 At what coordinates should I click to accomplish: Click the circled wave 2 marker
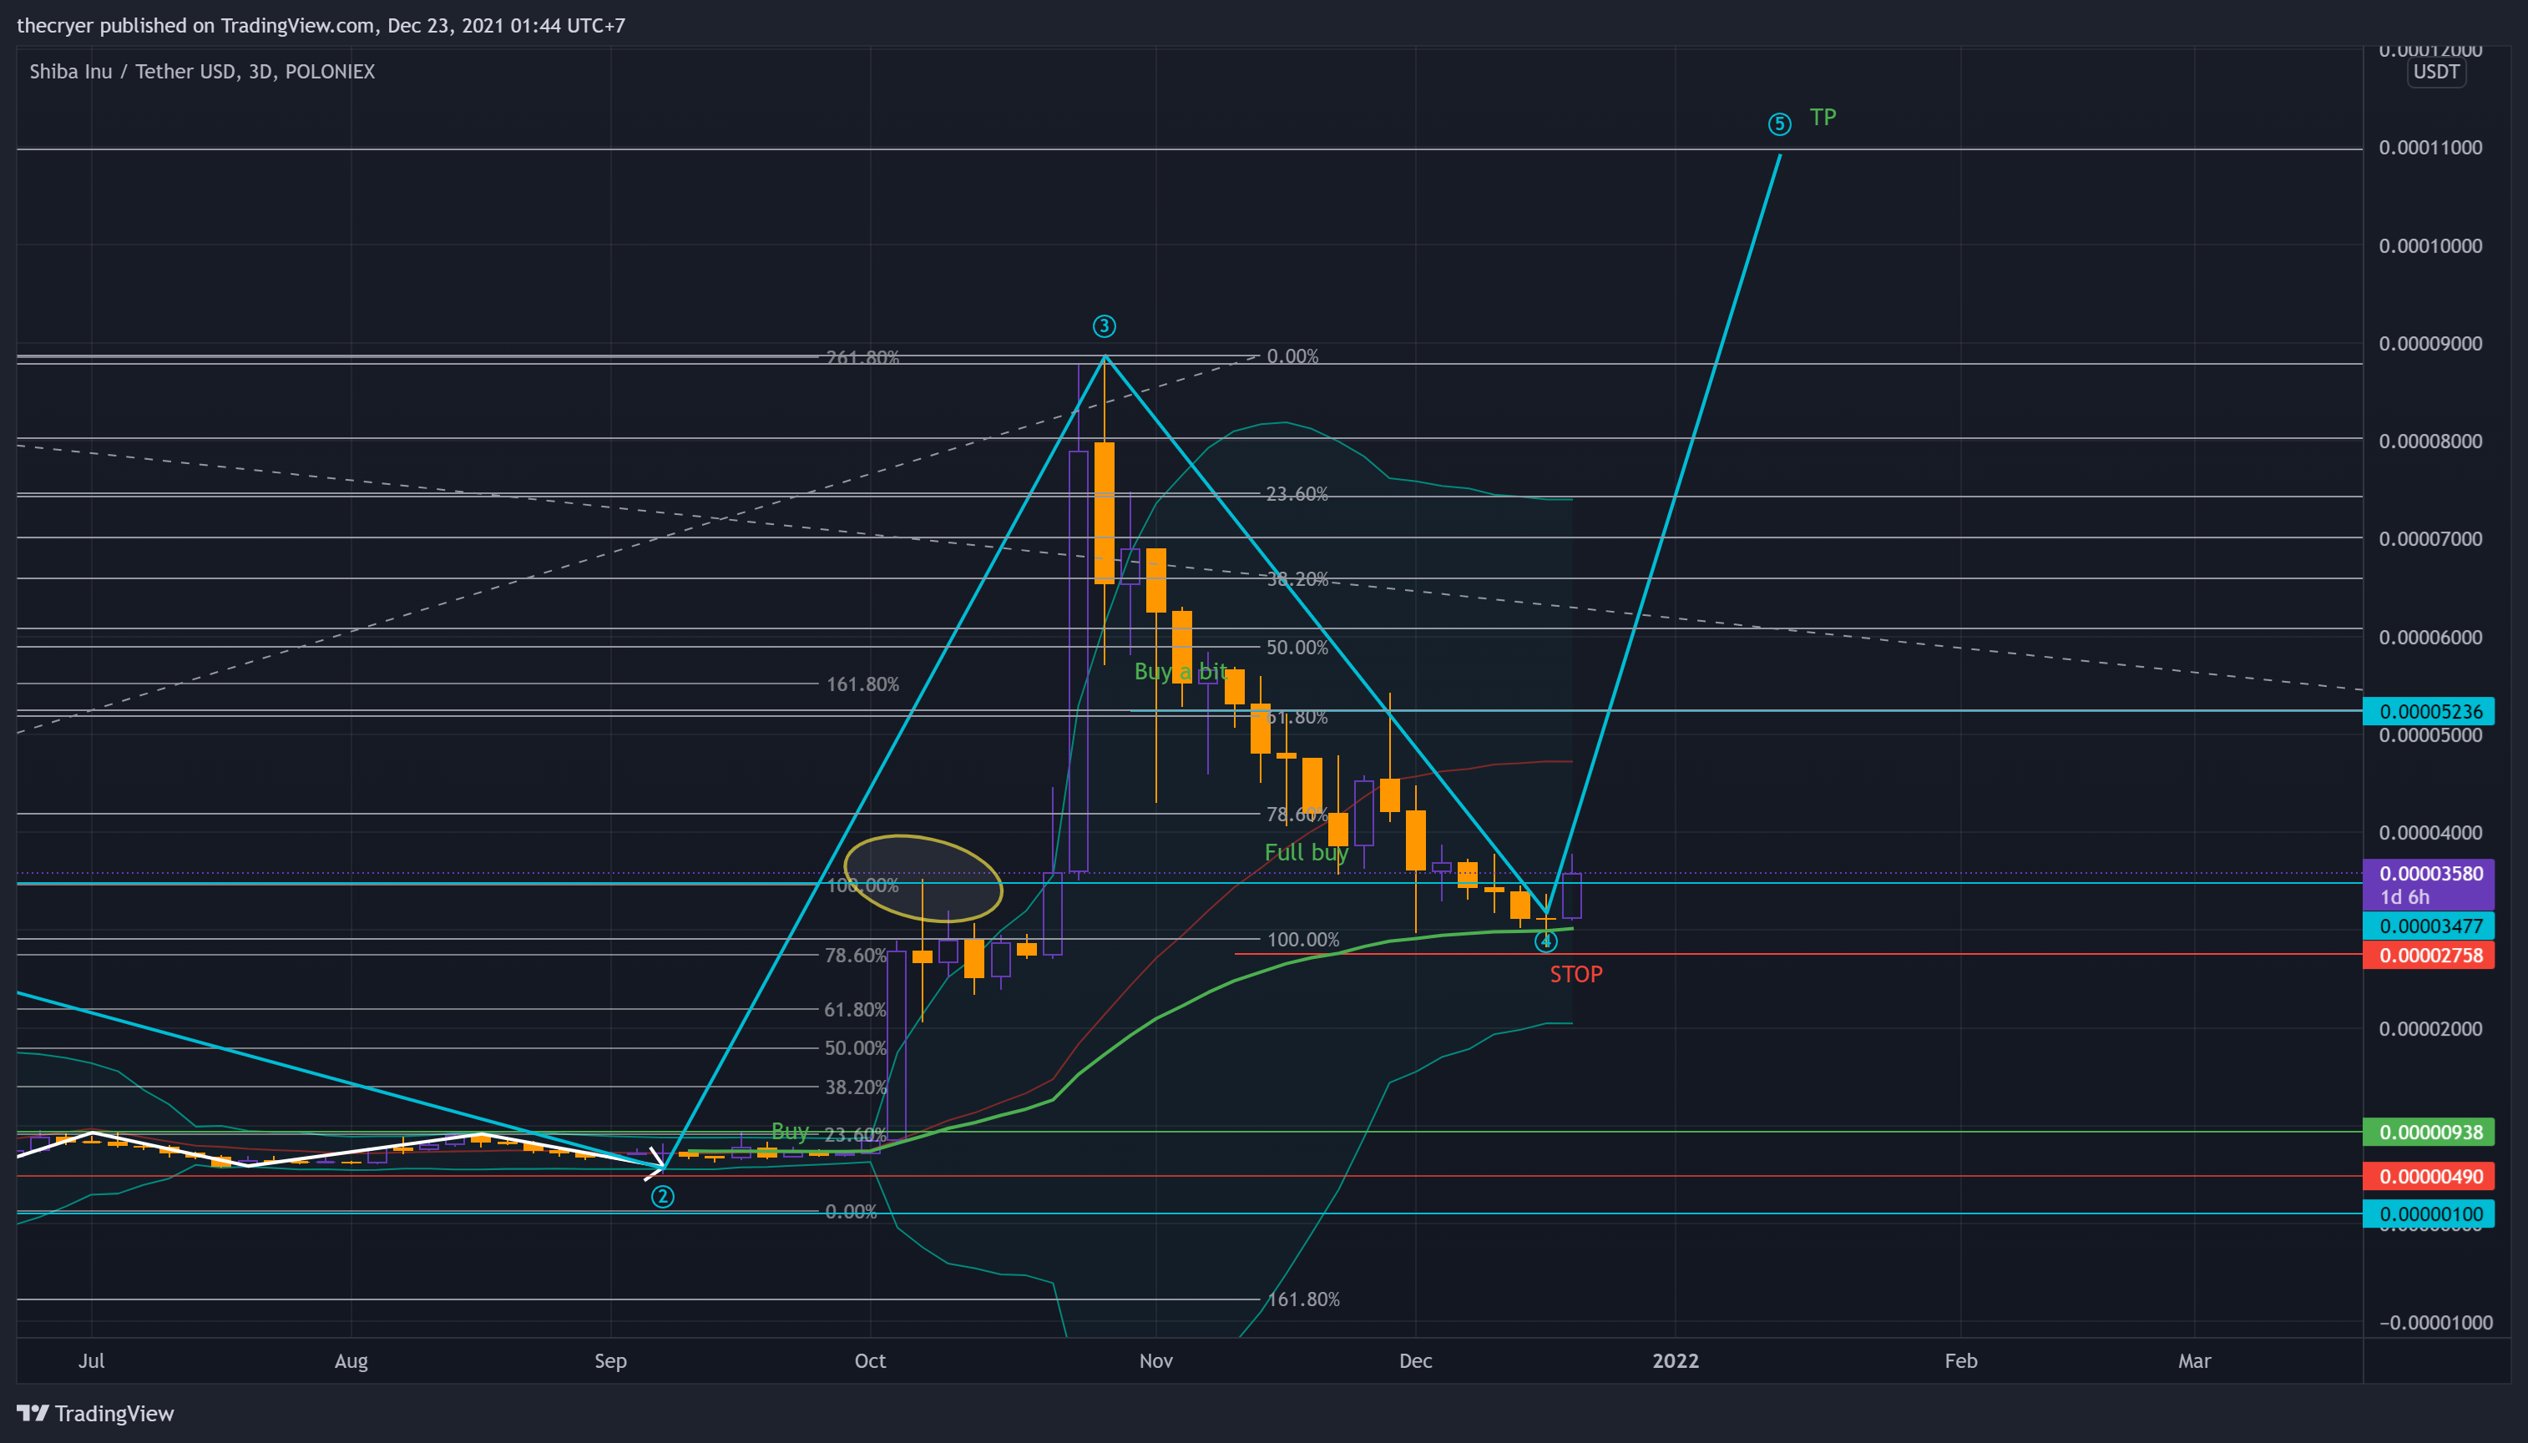pos(662,1197)
